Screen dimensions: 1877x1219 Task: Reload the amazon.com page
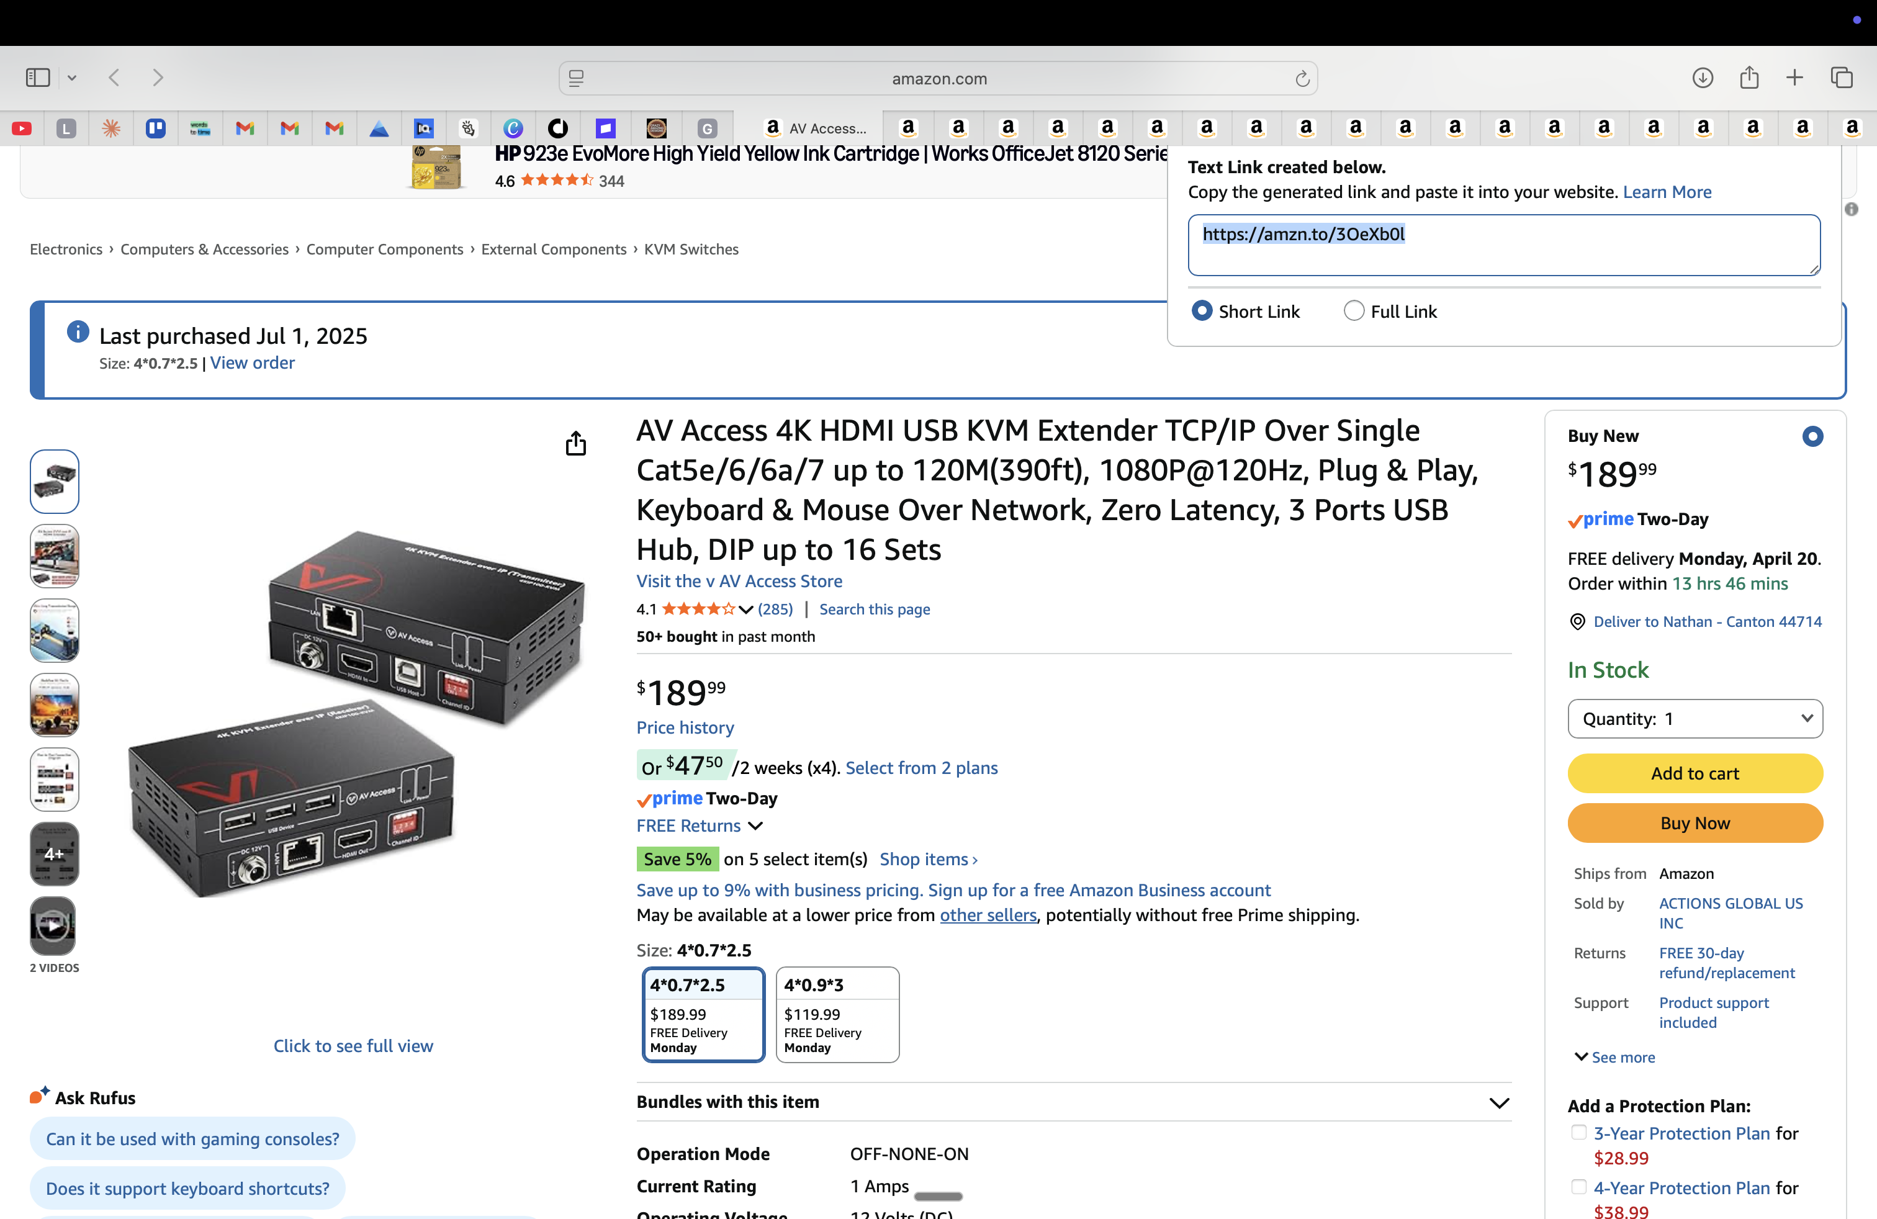pyautogui.click(x=1302, y=78)
